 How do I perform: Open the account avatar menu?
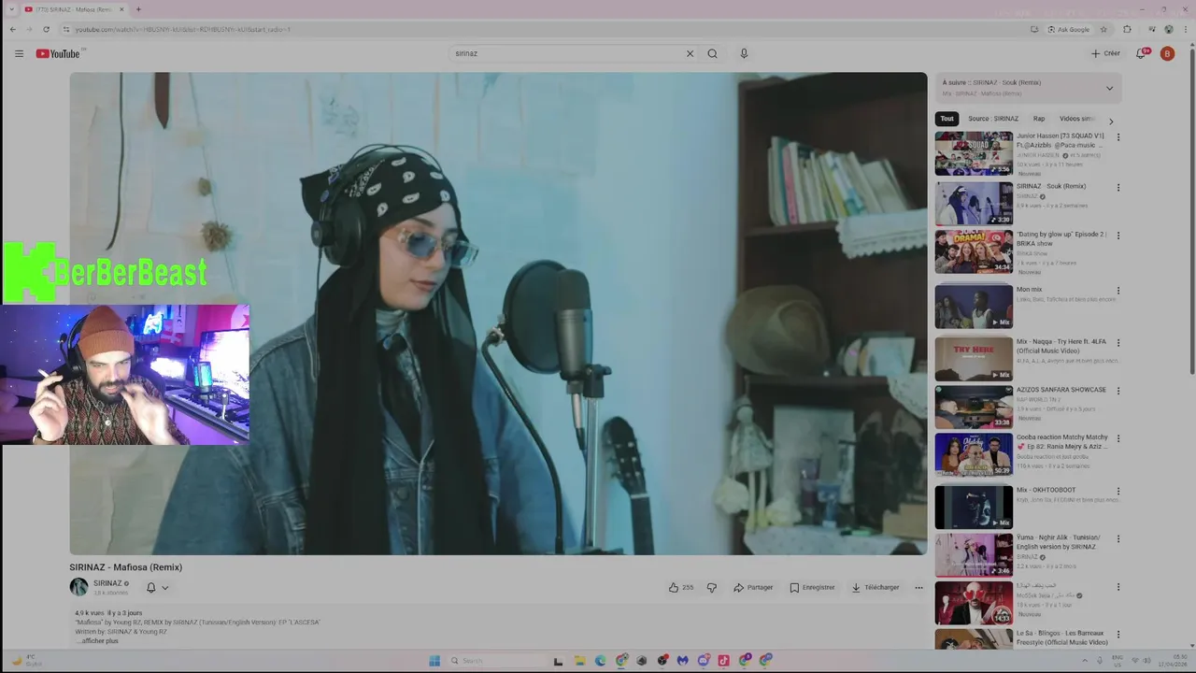(x=1167, y=53)
